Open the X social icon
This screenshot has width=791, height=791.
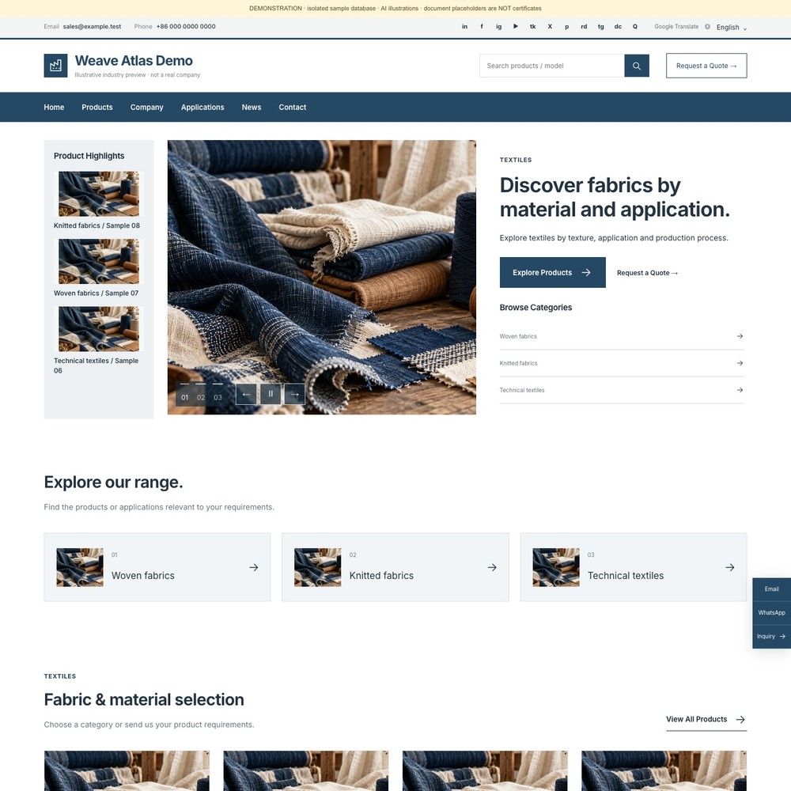[550, 27]
